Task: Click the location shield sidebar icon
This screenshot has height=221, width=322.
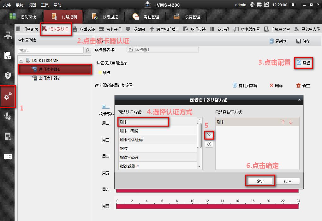Action: pyautogui.click(x=8, y=76)
